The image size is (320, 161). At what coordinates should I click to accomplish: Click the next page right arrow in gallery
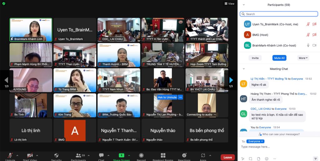coord(231,80)
